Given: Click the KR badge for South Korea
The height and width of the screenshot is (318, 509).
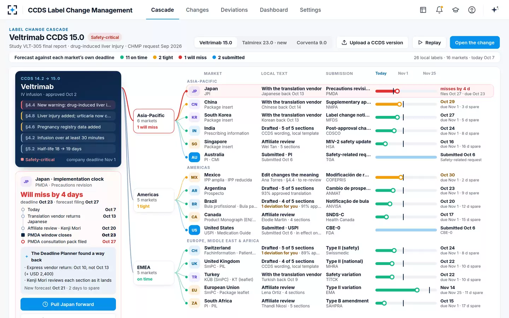Looking at the screenshot, I should [194, 117].
